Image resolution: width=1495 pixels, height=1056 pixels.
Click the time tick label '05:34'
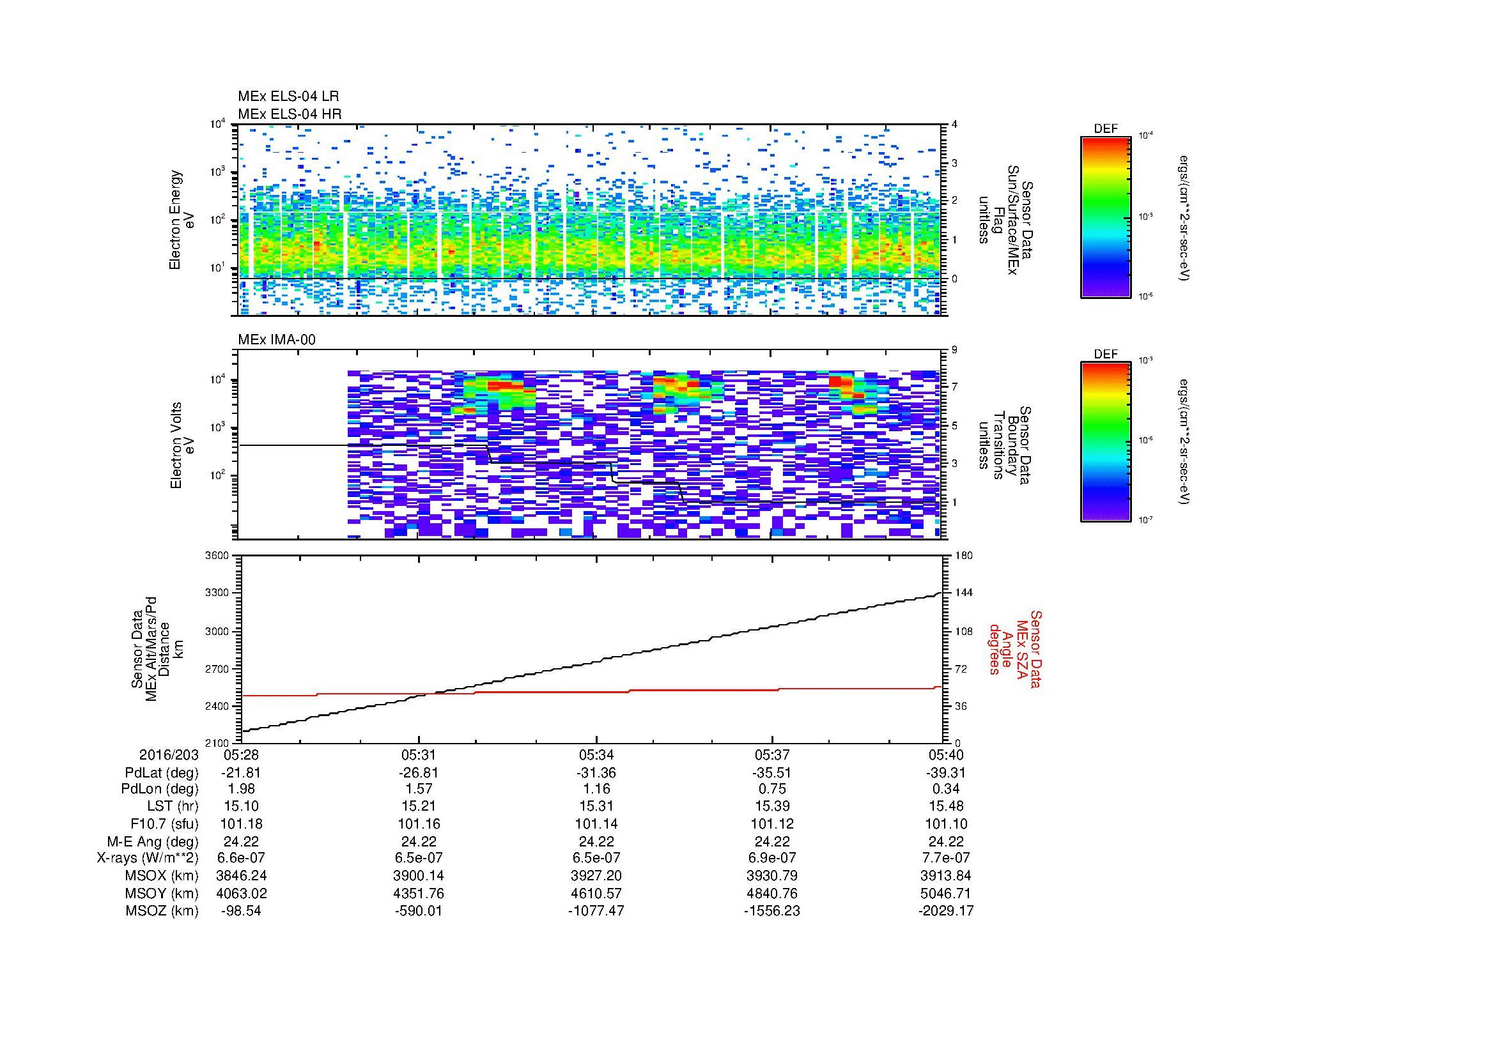pyautogui.click(x=596, y=754)
